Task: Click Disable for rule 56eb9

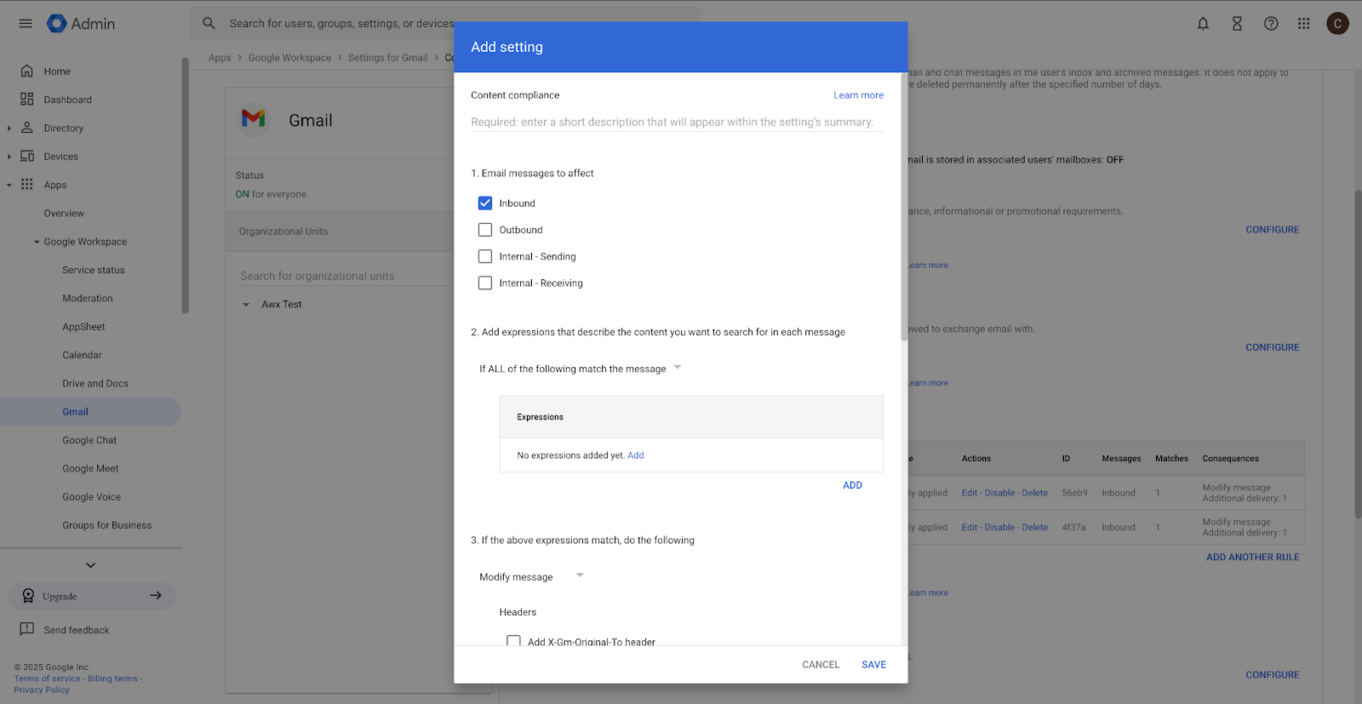Action: coord(1000,493)
